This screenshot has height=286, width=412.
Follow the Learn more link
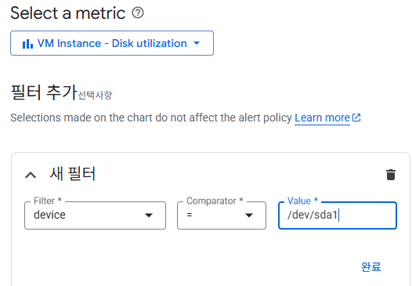point(322,118)
